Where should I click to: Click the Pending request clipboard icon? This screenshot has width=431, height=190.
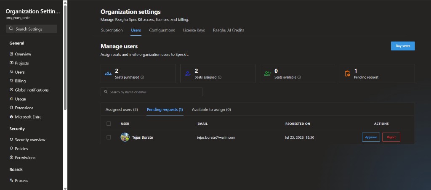point(347,74)
